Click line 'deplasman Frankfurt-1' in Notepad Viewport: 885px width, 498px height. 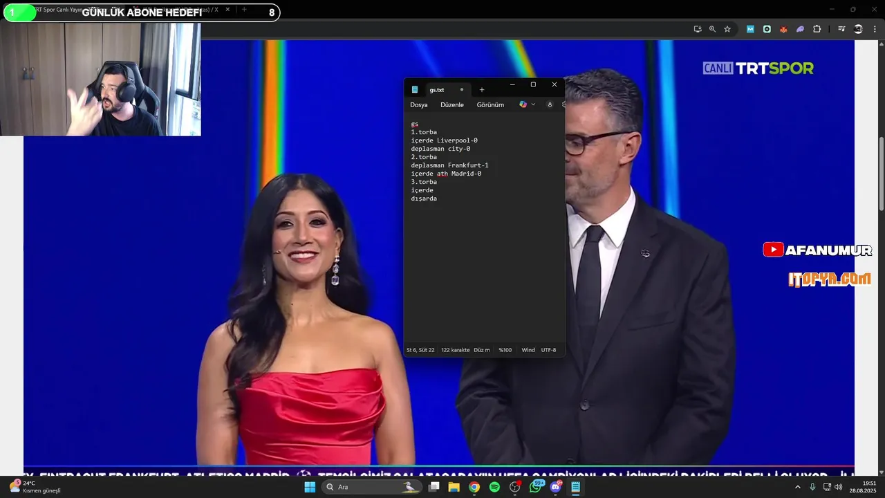click(449, 165)
